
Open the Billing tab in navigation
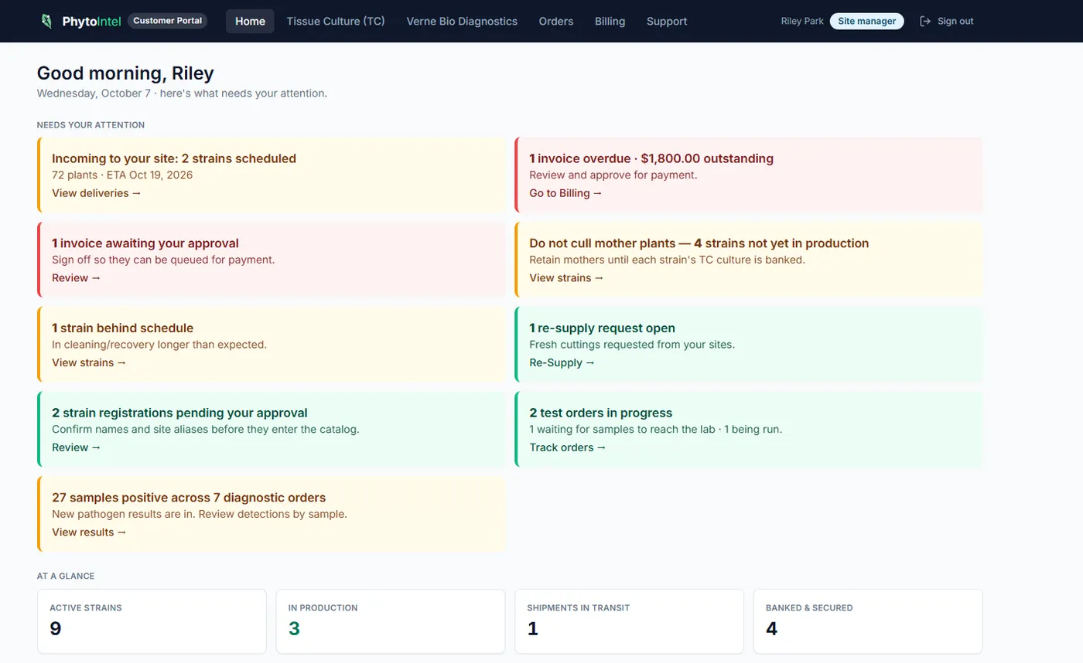(610, 21)
